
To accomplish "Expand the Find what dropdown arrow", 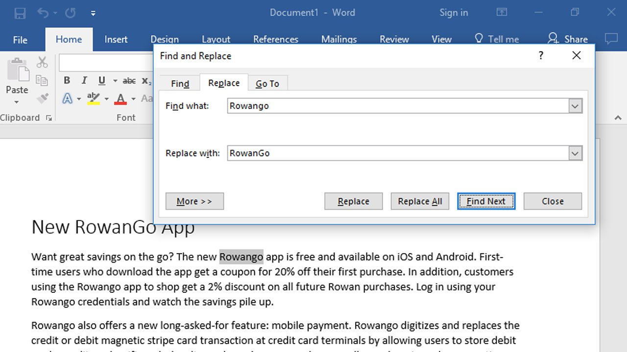I will pos(576,106).
